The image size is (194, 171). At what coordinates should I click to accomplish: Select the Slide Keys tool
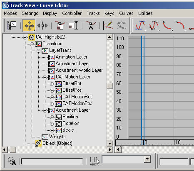(x=42, y=26)
